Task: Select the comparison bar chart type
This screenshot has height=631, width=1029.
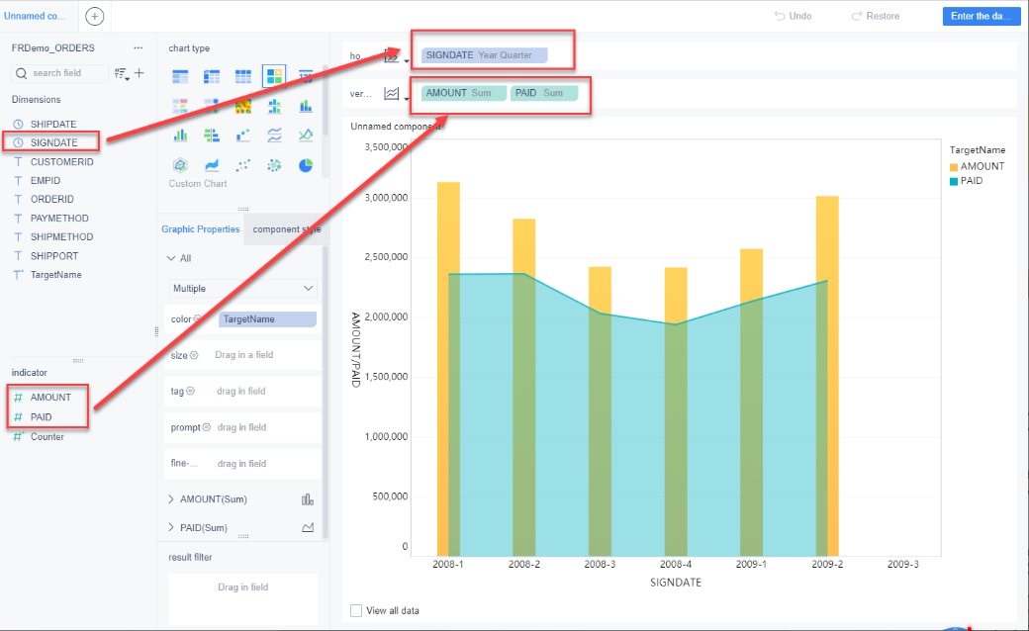Action: 212,135
